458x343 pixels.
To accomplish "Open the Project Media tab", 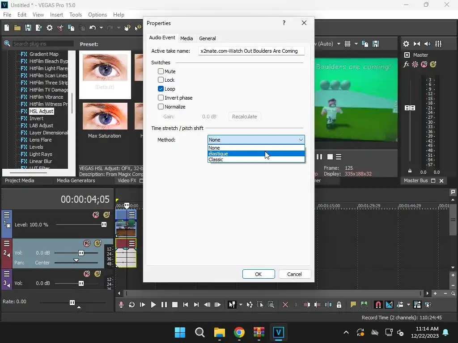I will point(20,180).
